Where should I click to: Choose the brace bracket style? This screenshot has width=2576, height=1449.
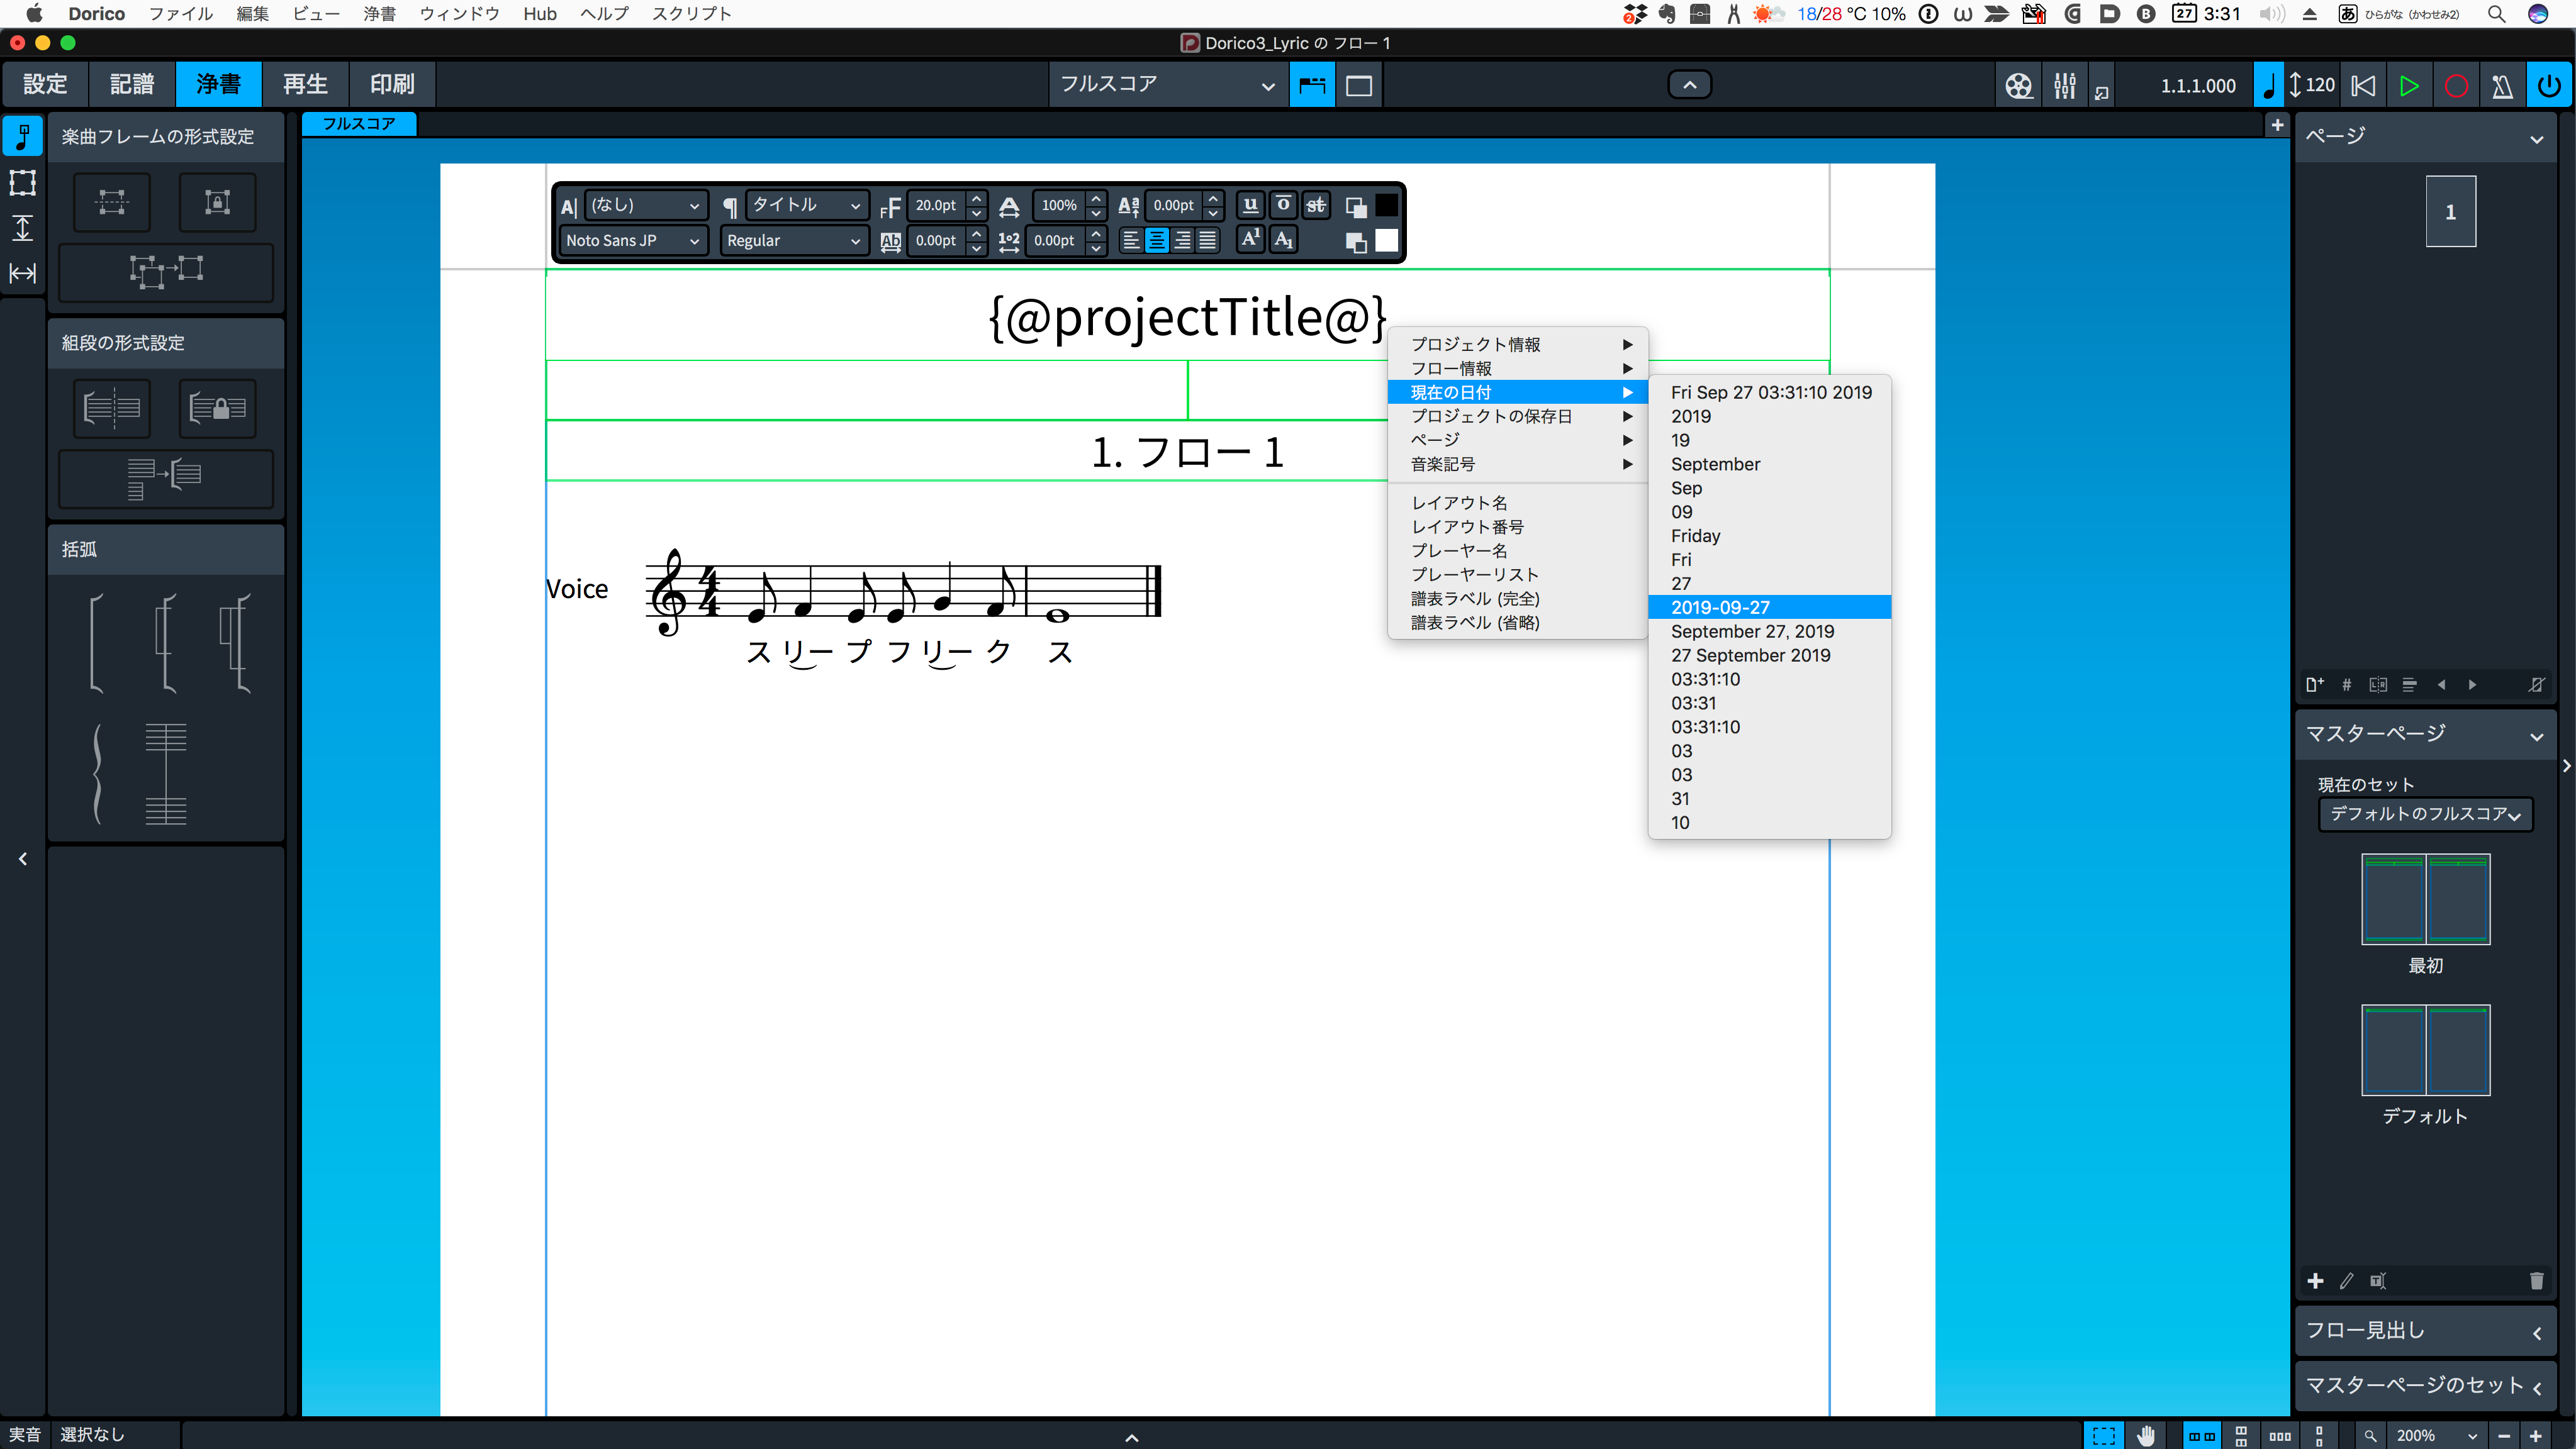click(97, 774)
